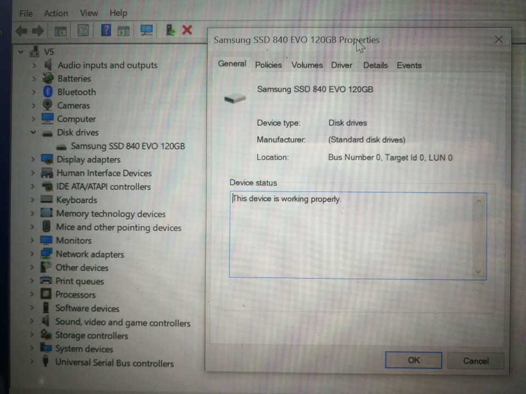Click Cancel in the Properties dialog

(476, 361)
